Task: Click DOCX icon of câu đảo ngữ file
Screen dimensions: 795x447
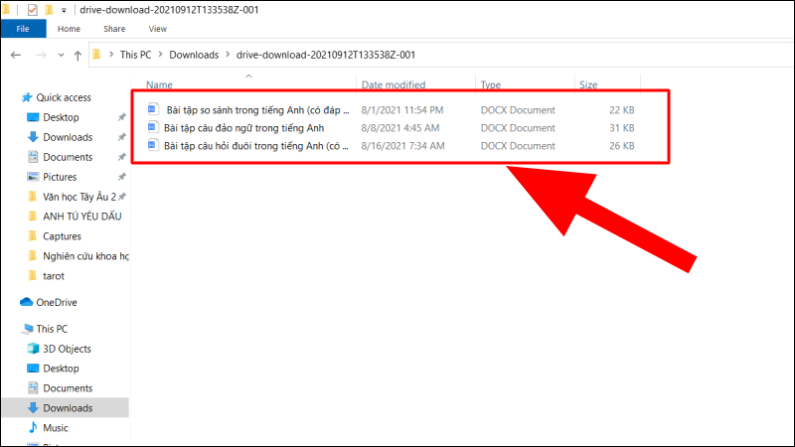Action: [152, 127]
